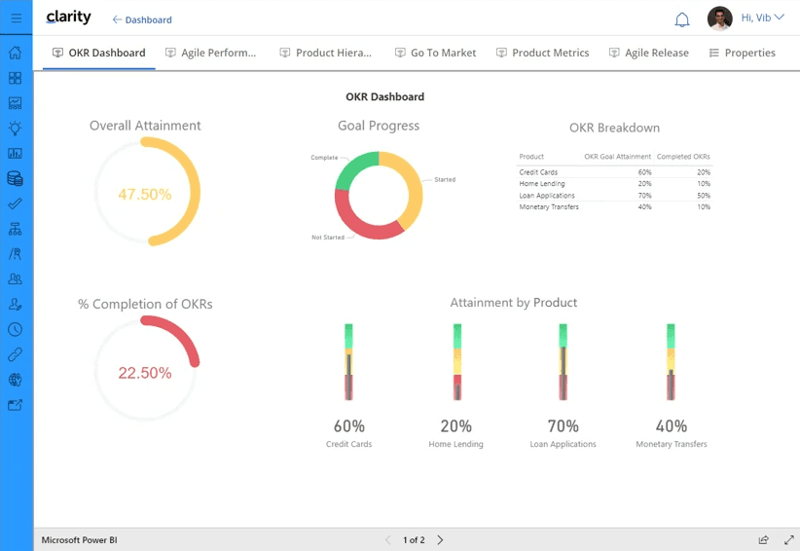This screenshot has height=551, width=800.
Task: Click the user edit icon in sidebar
Action: (x=16, y=304)
